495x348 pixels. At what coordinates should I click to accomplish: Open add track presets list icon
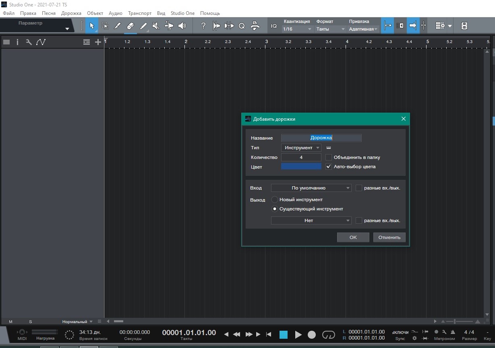coord(87,42)
